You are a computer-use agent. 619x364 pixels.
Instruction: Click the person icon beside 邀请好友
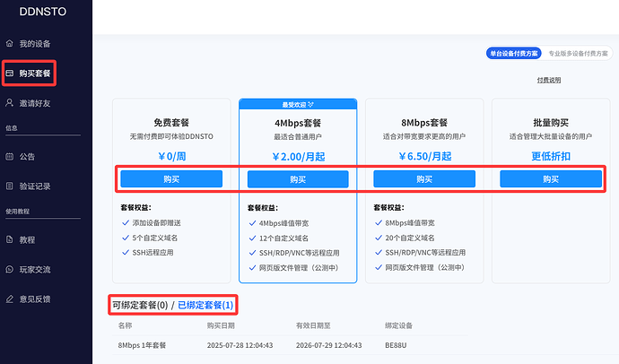[x=10, y=102]
